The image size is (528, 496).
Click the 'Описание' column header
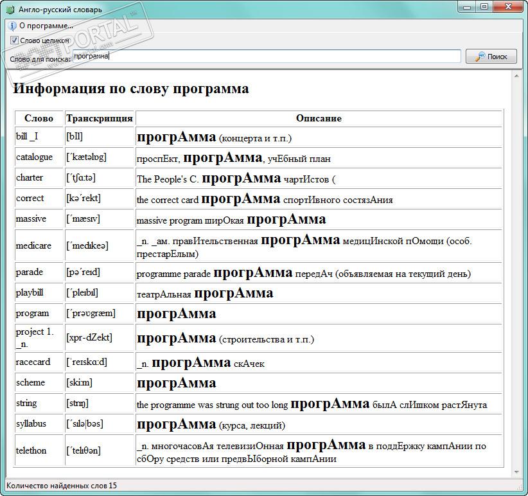coord(319,118)
